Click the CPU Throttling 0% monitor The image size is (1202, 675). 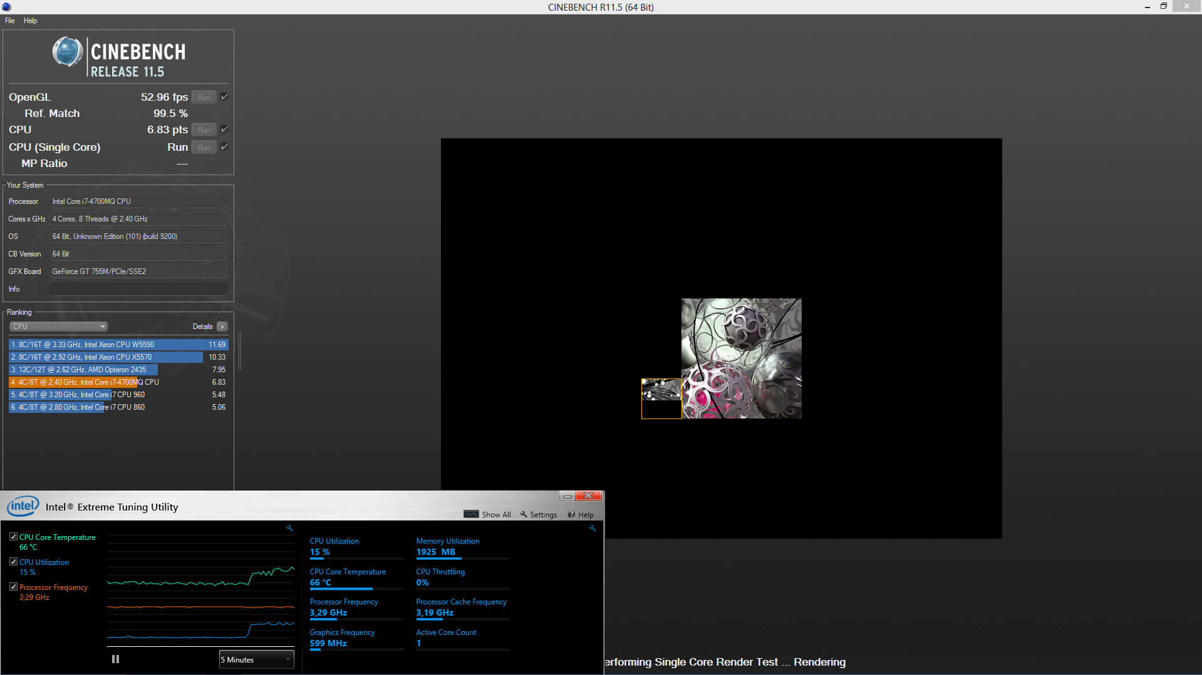point(463,578)
